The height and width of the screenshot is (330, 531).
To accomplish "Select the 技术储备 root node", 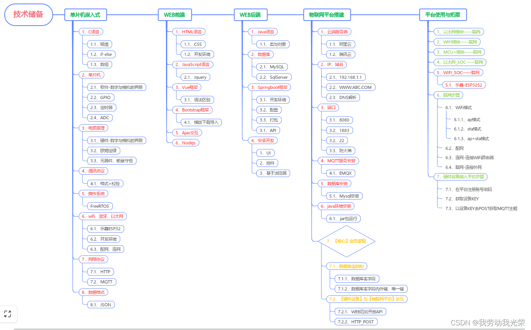I will click(x=28, y=14).
